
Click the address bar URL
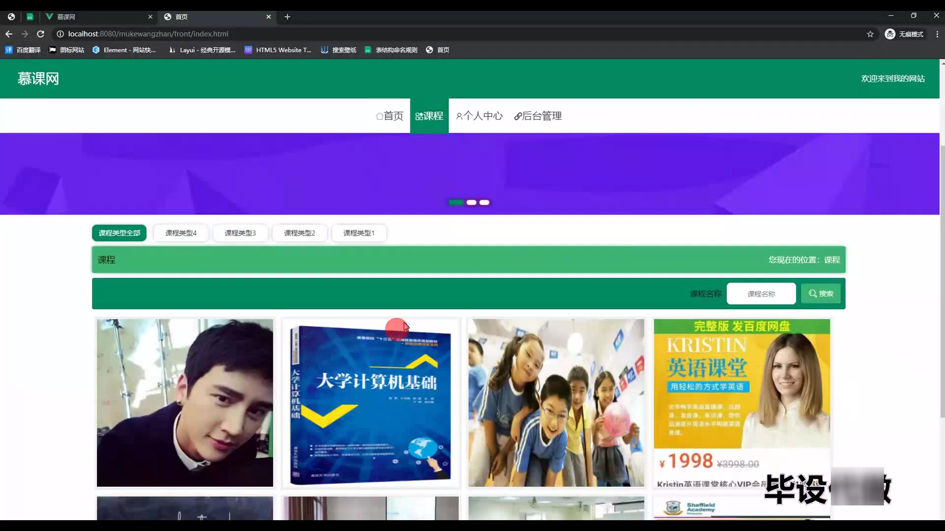click(148, 34)
